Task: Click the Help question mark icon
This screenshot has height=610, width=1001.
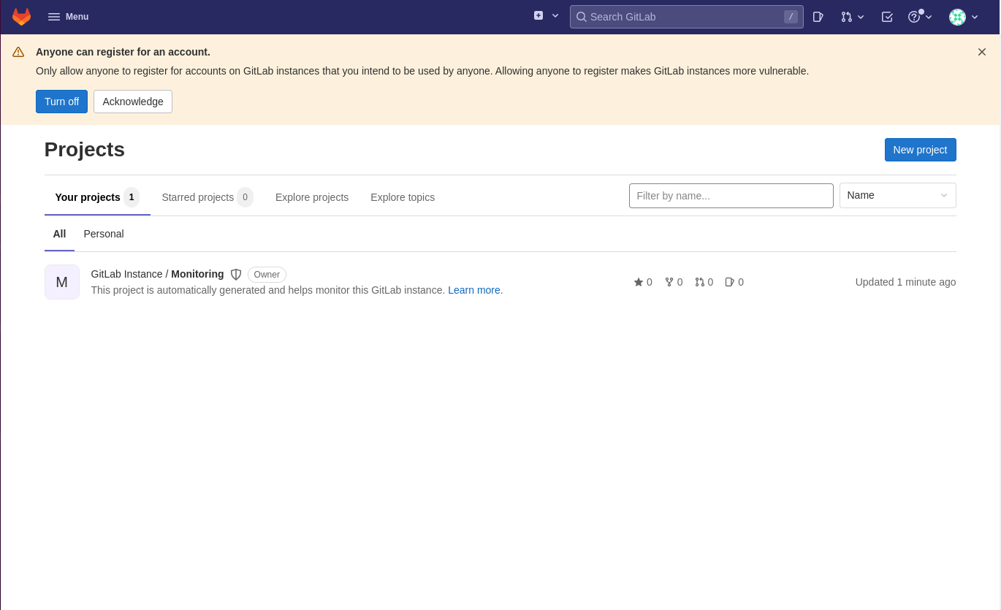Action: tap(914, 17)
